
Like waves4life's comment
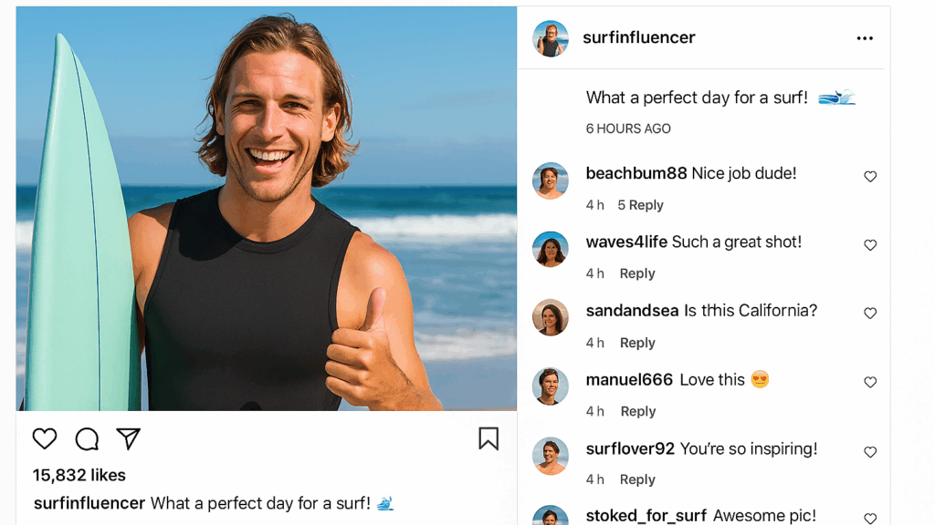[x=870, y=245]
